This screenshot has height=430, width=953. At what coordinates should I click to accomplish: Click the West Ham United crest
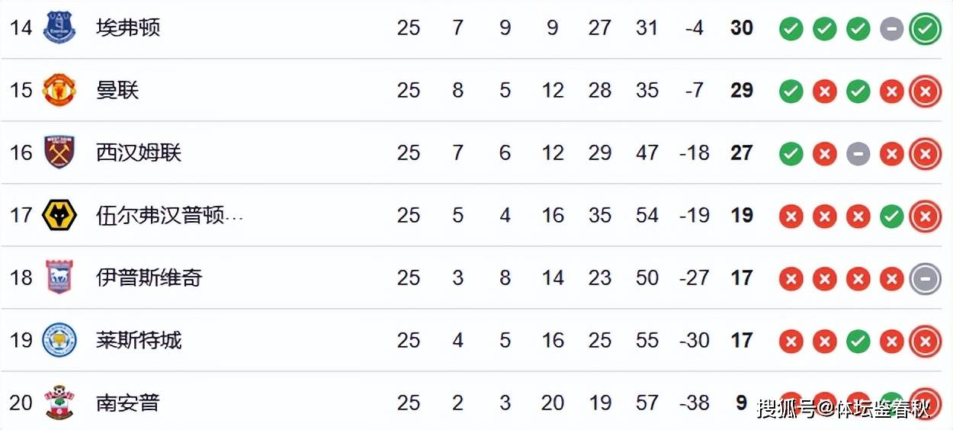(x=59, y=152)
